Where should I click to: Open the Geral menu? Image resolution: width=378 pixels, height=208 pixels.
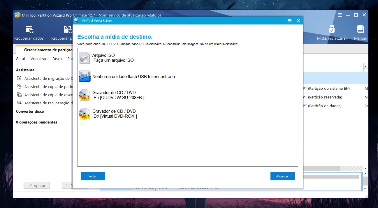[20, 59]
